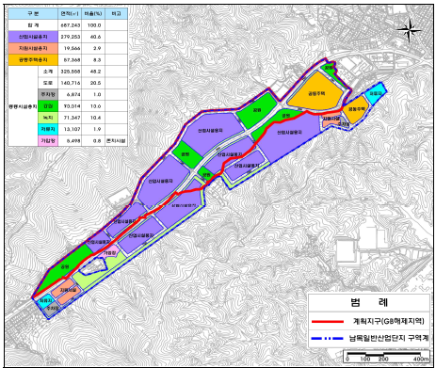Click the 합 계 row label
Image resolution: width=436 pixels, height=368 pixels.
click(33, 25)
